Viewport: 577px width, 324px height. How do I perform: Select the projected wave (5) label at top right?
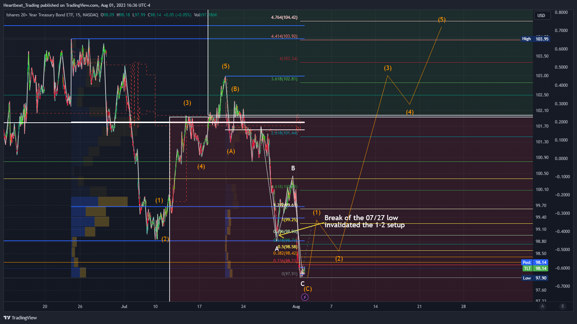pos(442,20)
